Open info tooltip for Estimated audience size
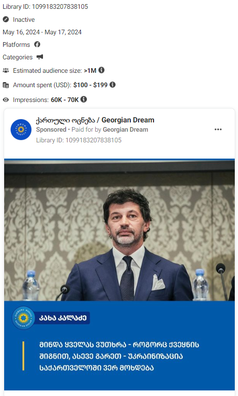This screenshot has height=396, width=238. click(x=101, y=70)
